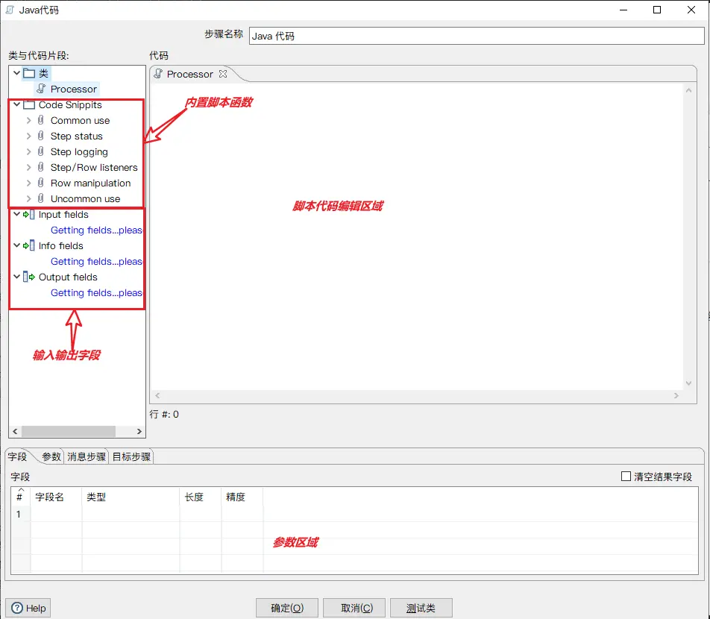Collapse the Code Snippits node
Viewport: 710px width, 619px height.
point(16,104)
